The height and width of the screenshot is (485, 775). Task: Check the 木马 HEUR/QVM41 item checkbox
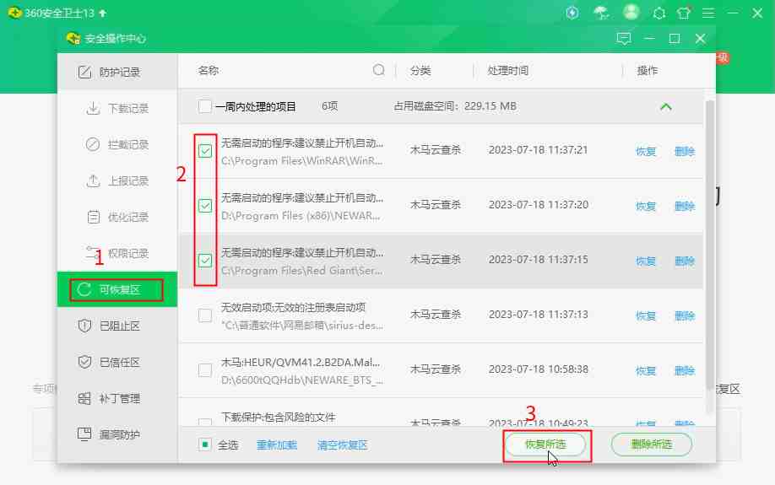[x=205, y=370]
